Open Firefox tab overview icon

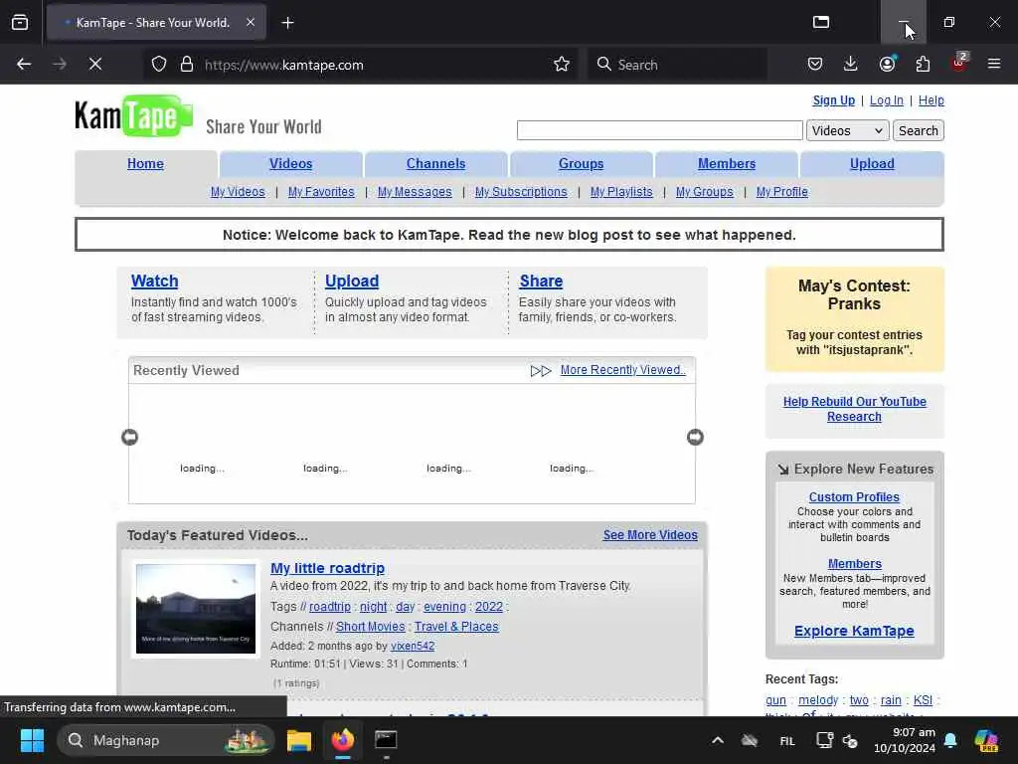pyautogui.click(x=20, y=23)
